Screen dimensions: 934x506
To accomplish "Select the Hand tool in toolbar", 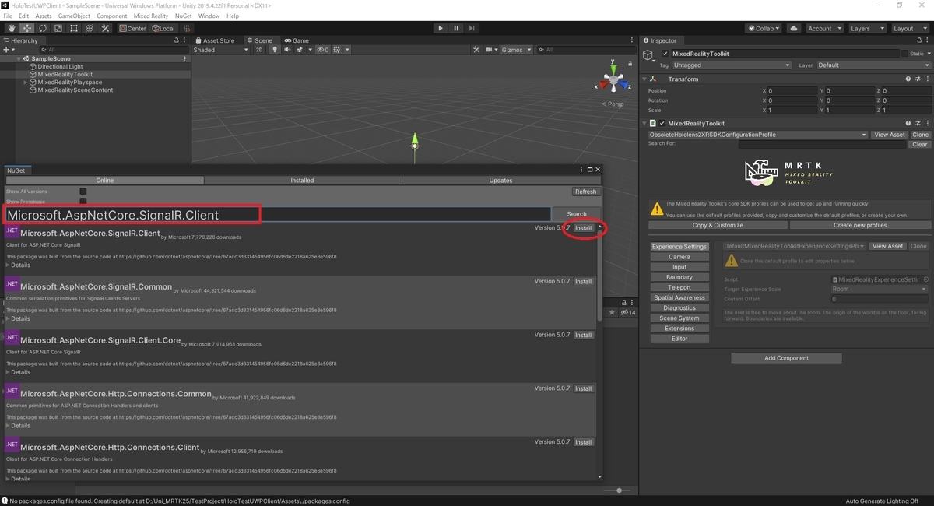I will (x=11, y=28).
